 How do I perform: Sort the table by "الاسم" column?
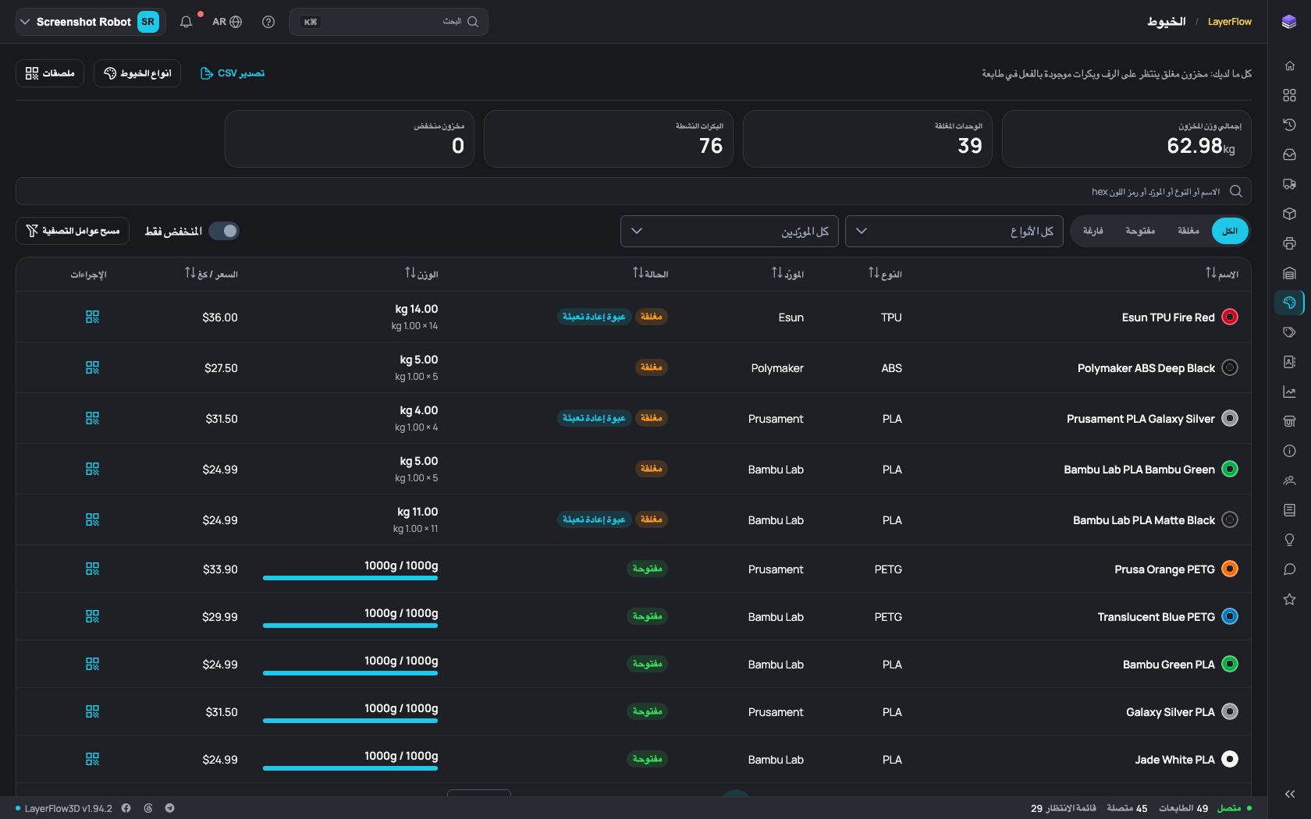click(x=1222, y=274)
